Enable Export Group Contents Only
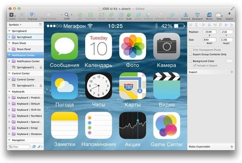The height and width of the screenshot is (163, 242). (191, 54)
